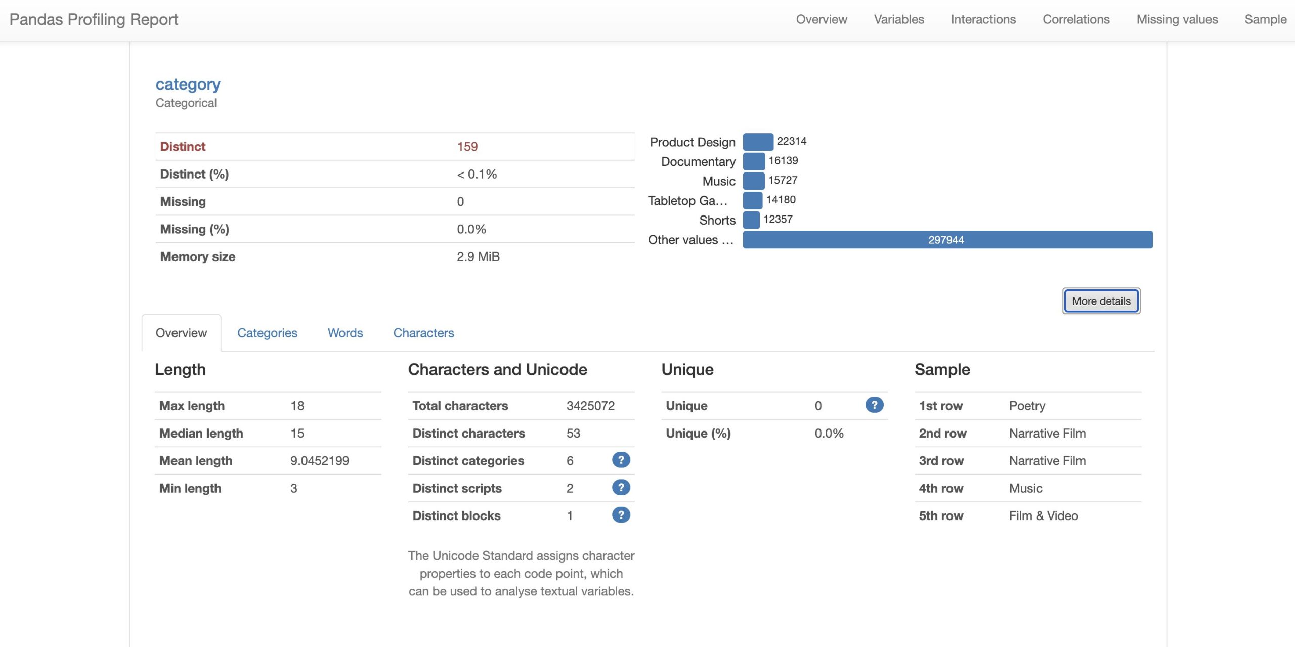Click the help icon for Distinct blocks
This screenshot has height=647, width=1295.
click(621, 515)
